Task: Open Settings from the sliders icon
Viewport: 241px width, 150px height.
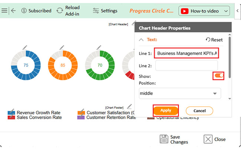Action: tap(96, 11)
